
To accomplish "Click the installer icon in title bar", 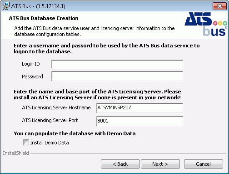I will 6,6.
